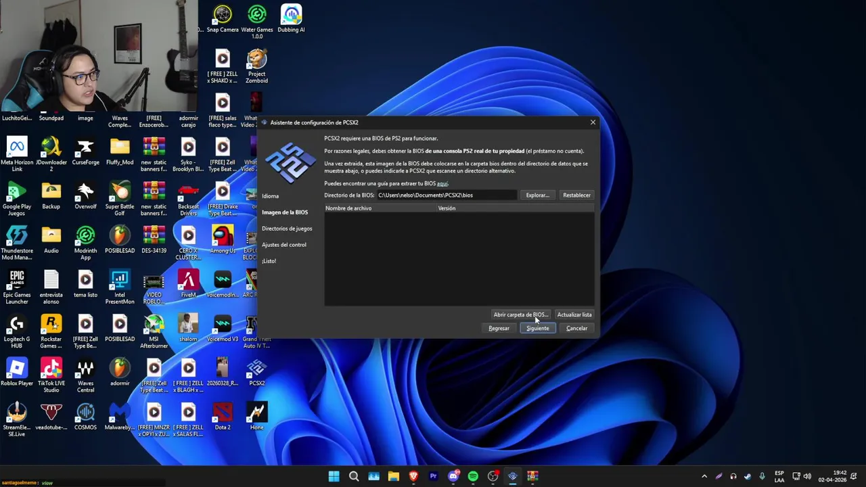Open TikTok LIVE Studio
Viewport: 866px width, 487px height.
pyautogui.click(x=51, y=375)
